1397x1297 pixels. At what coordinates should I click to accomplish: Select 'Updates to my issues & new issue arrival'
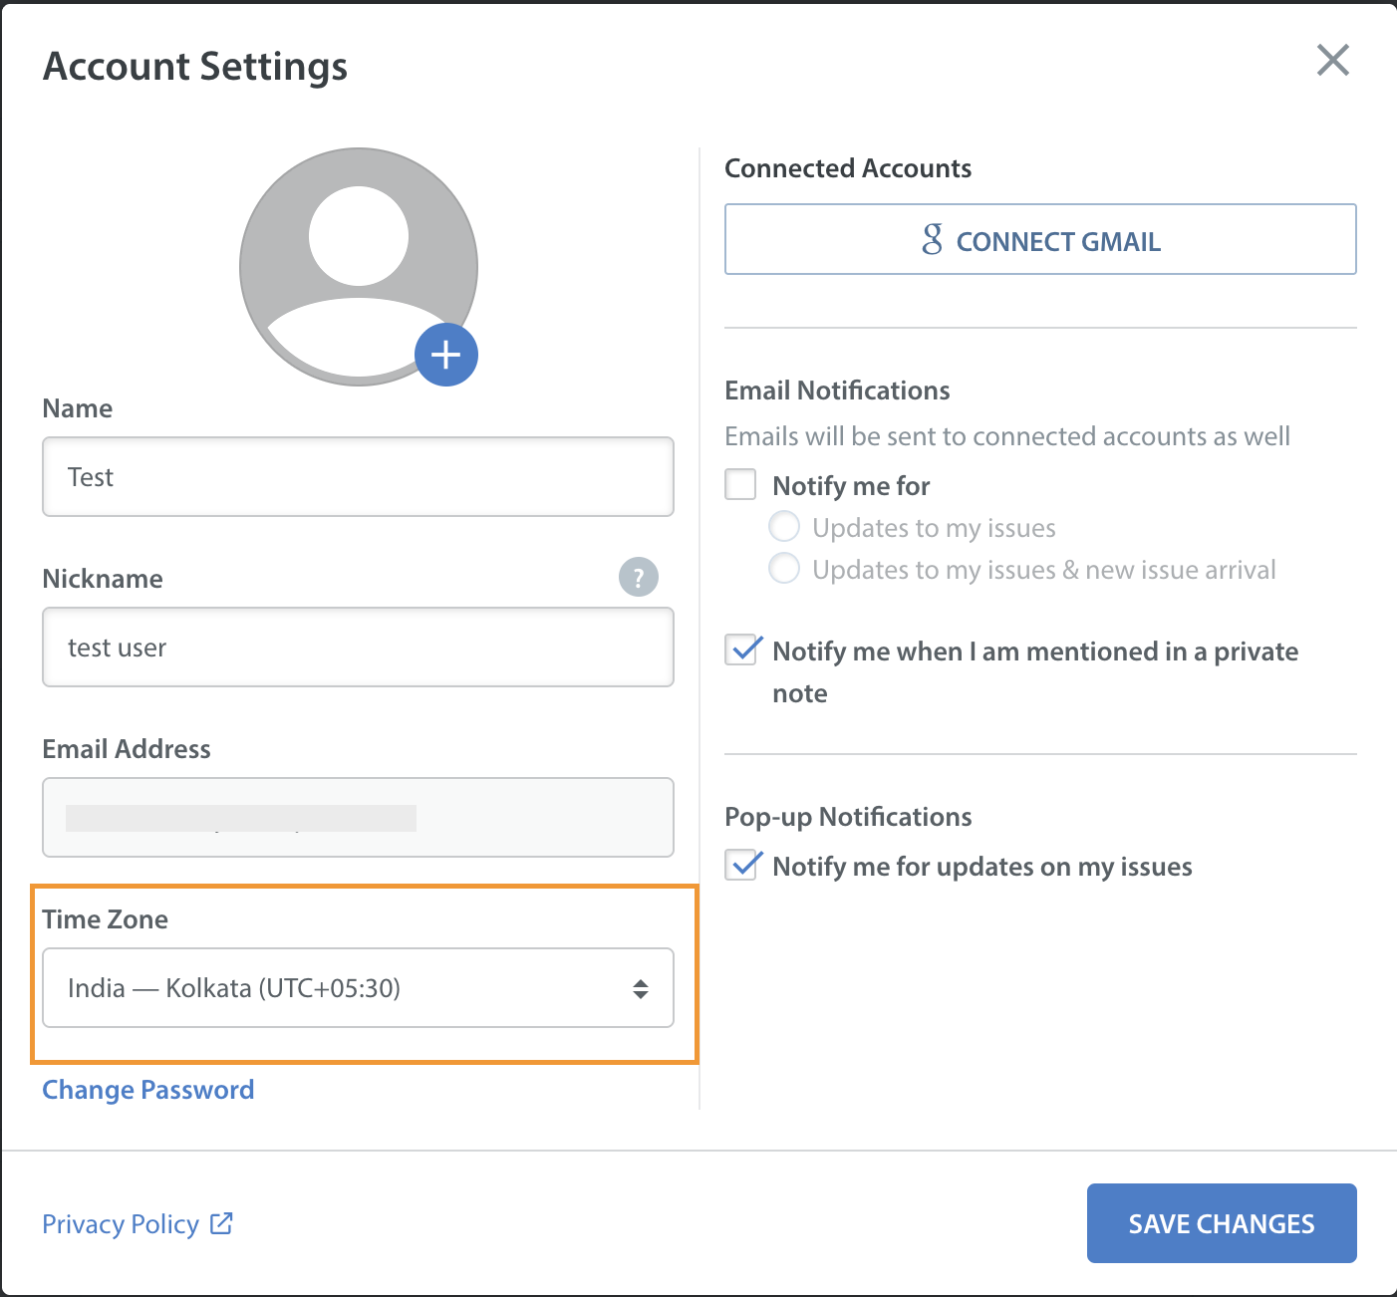coord(784,569)
